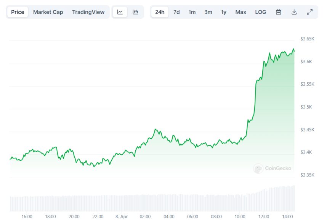
Task: Switch to line chart view
Action: [120, 12]
